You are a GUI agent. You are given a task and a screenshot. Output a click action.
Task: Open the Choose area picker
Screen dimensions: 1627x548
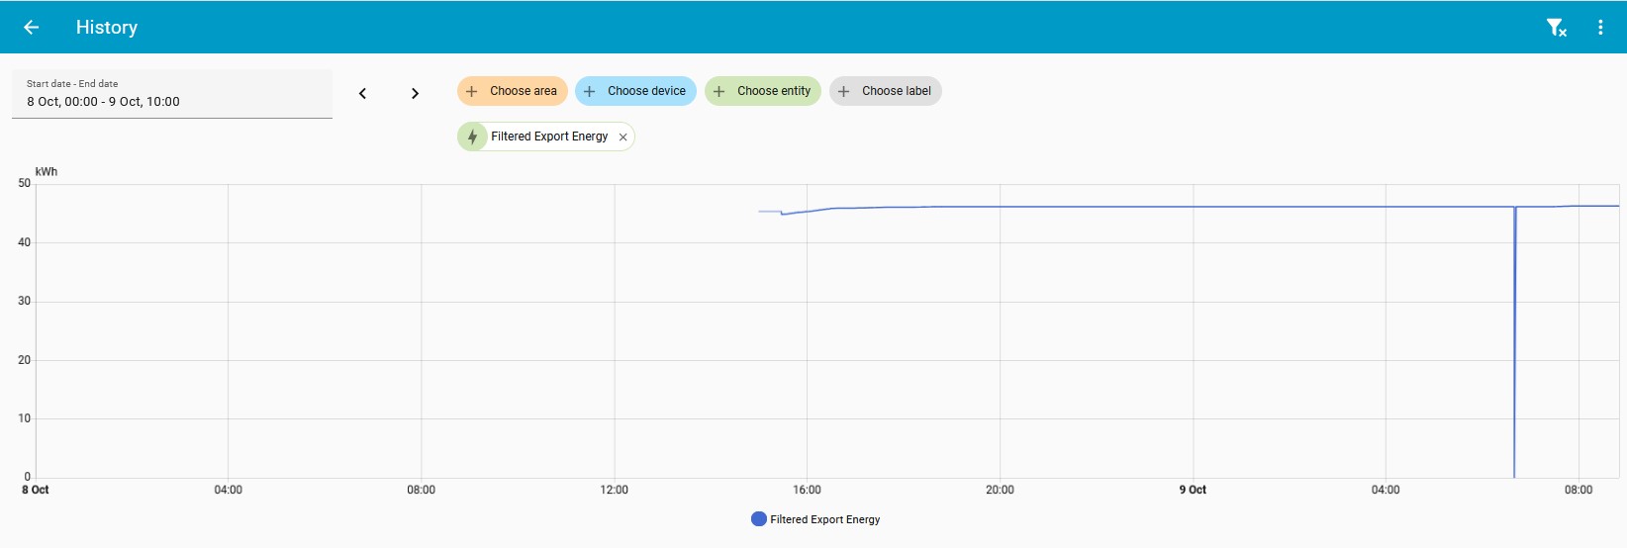(x=513, y=91)
